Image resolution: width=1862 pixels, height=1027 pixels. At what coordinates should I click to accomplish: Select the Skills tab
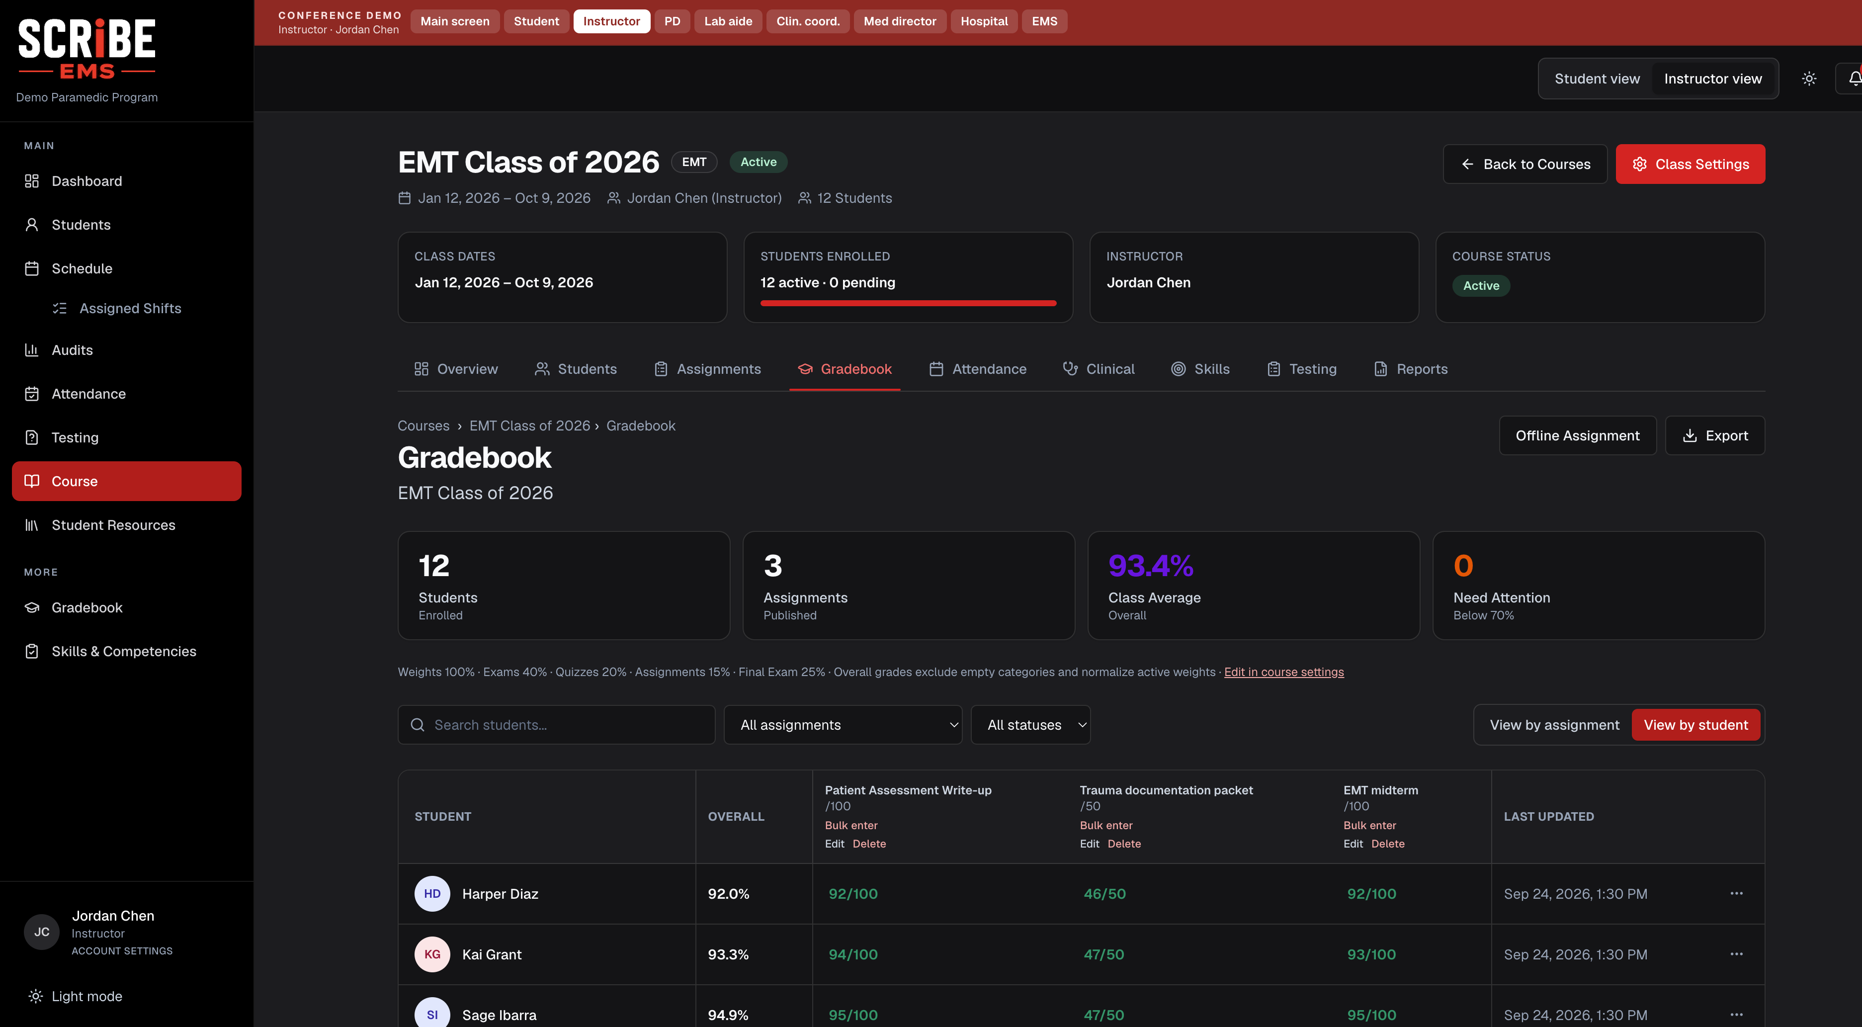pyautogui.click(x=1200, y=369)
